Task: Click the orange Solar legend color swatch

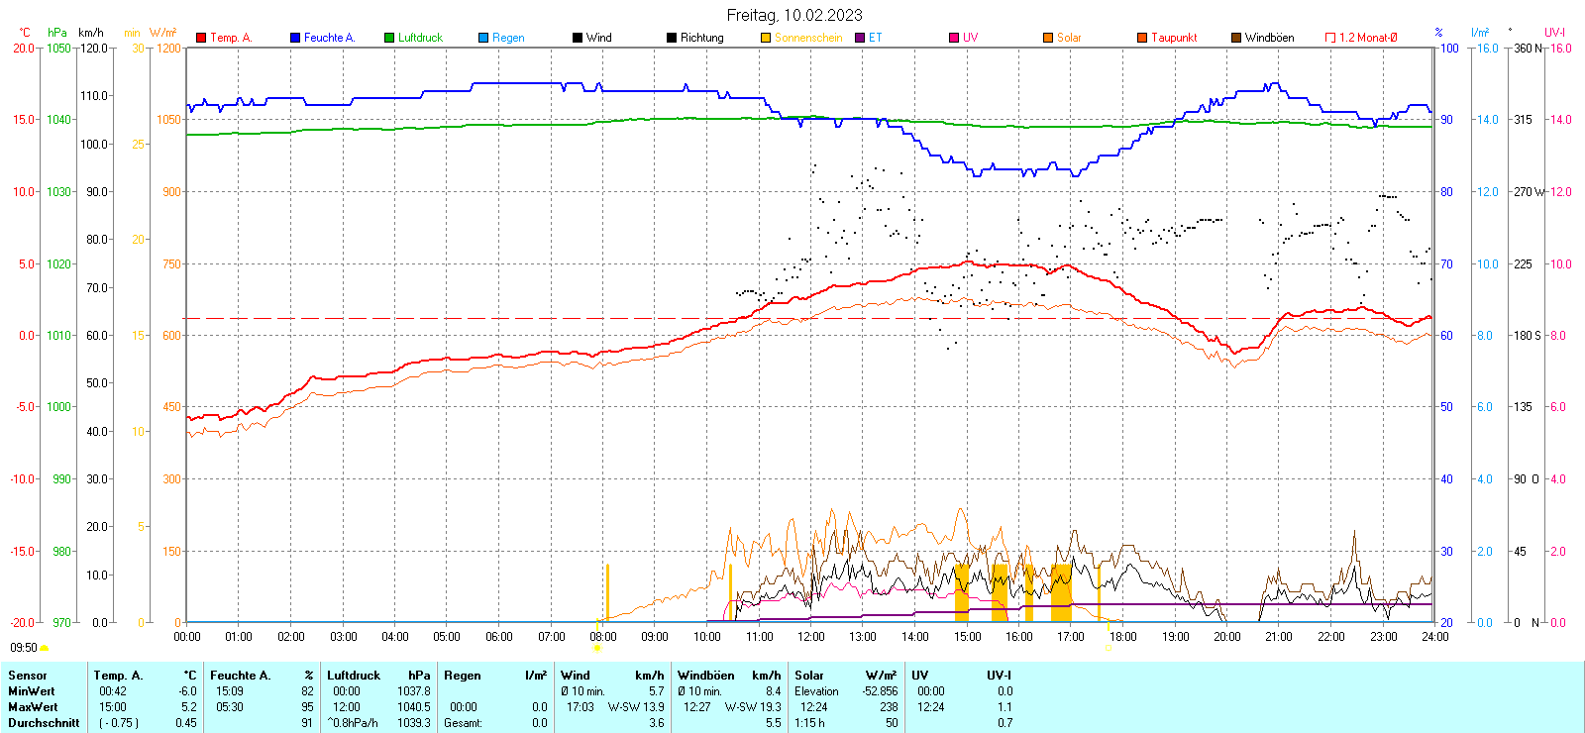Action: tap(1048, 38)
